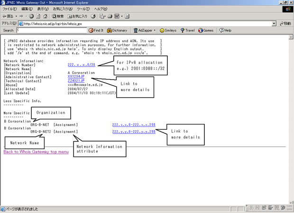Expand the Back button history dropdown

pyautogui.click(x=16, y=16)
